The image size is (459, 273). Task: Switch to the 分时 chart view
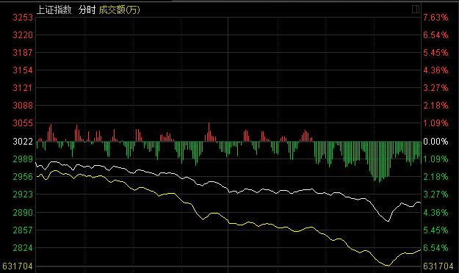[87, 10]
